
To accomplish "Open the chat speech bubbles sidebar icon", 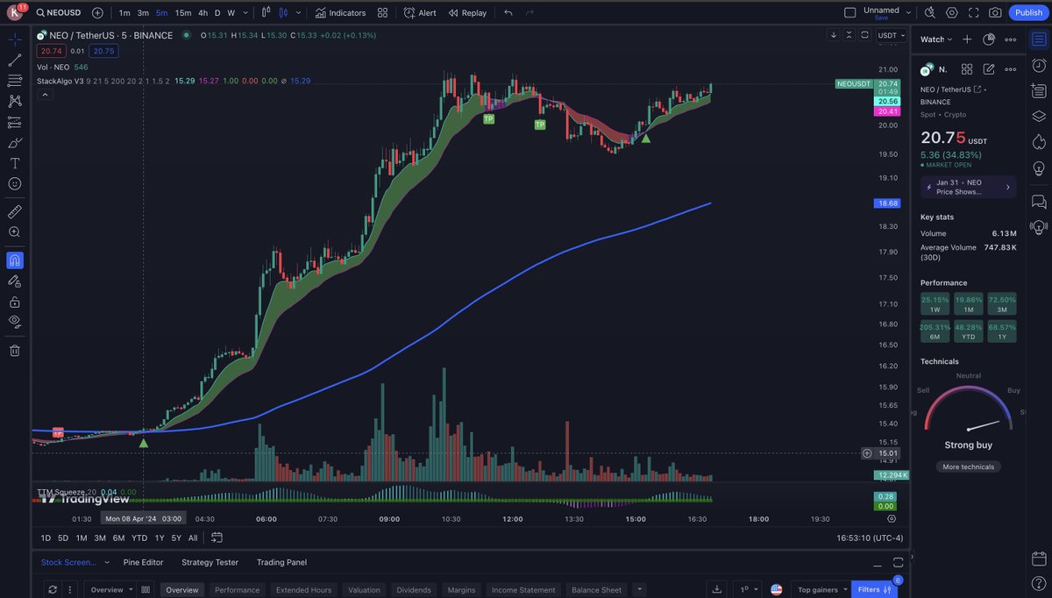I will (x=1039, y=202).
